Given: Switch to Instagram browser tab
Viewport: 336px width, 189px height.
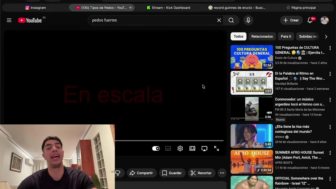Looking at the screenshot, I should [x=35, y=8].
